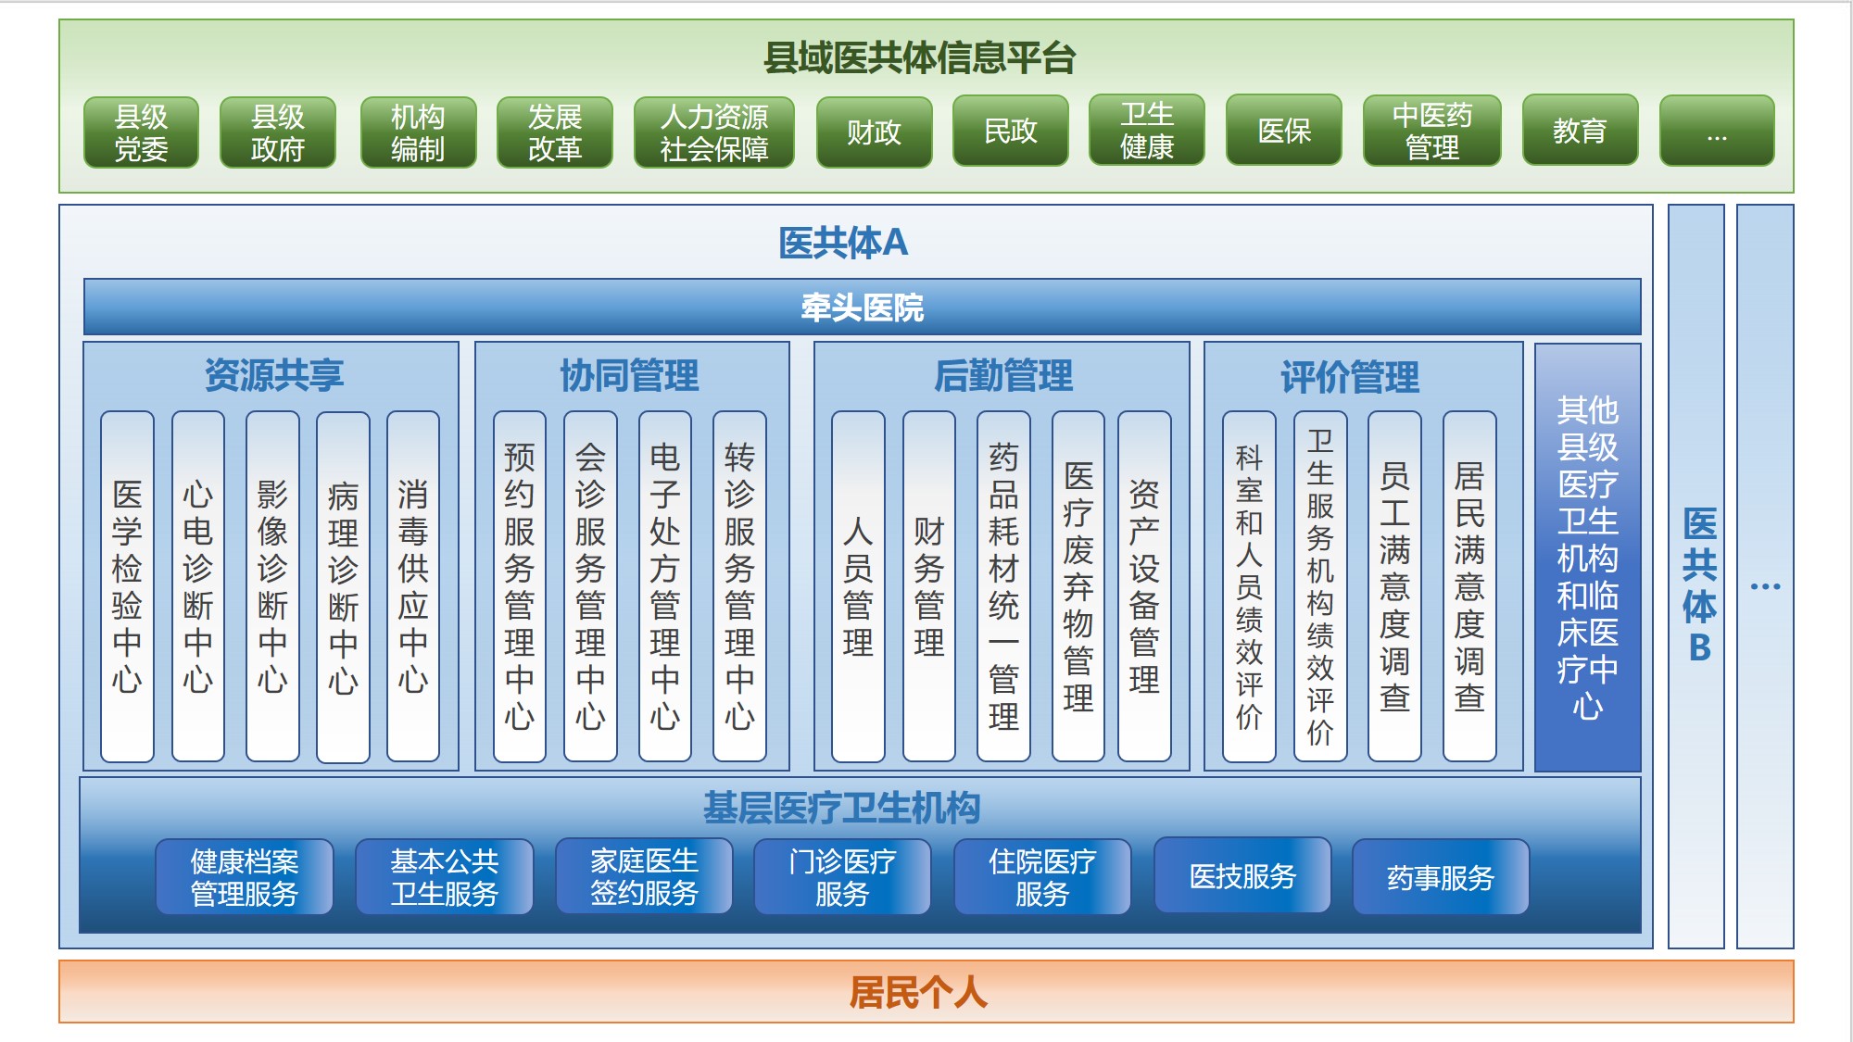1853x1042 pixels.
Task: Select the 中医药管理 box
Action: [1431, 131]
